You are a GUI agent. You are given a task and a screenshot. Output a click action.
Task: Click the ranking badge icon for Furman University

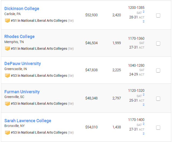coord(8,103)
